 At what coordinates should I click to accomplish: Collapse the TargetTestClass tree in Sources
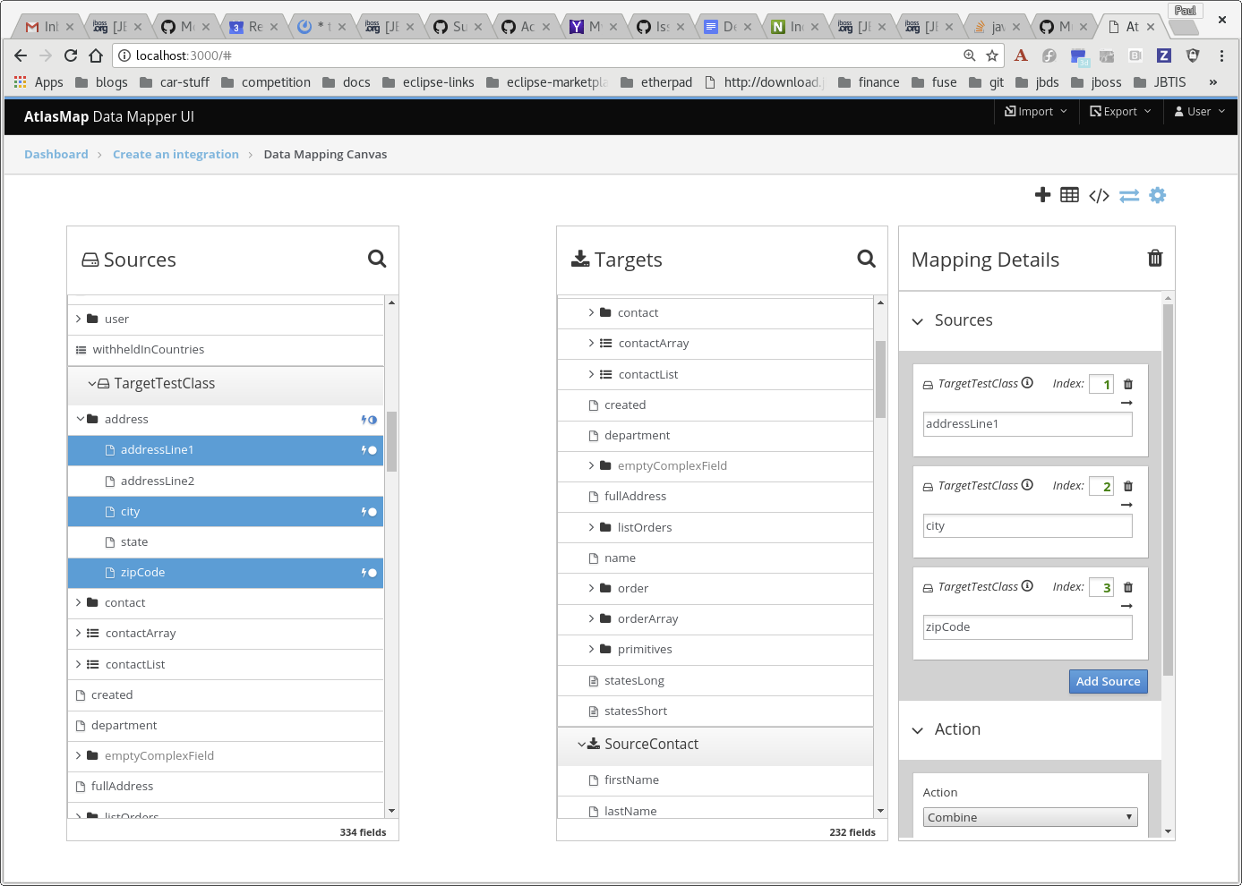click(92, 382)
